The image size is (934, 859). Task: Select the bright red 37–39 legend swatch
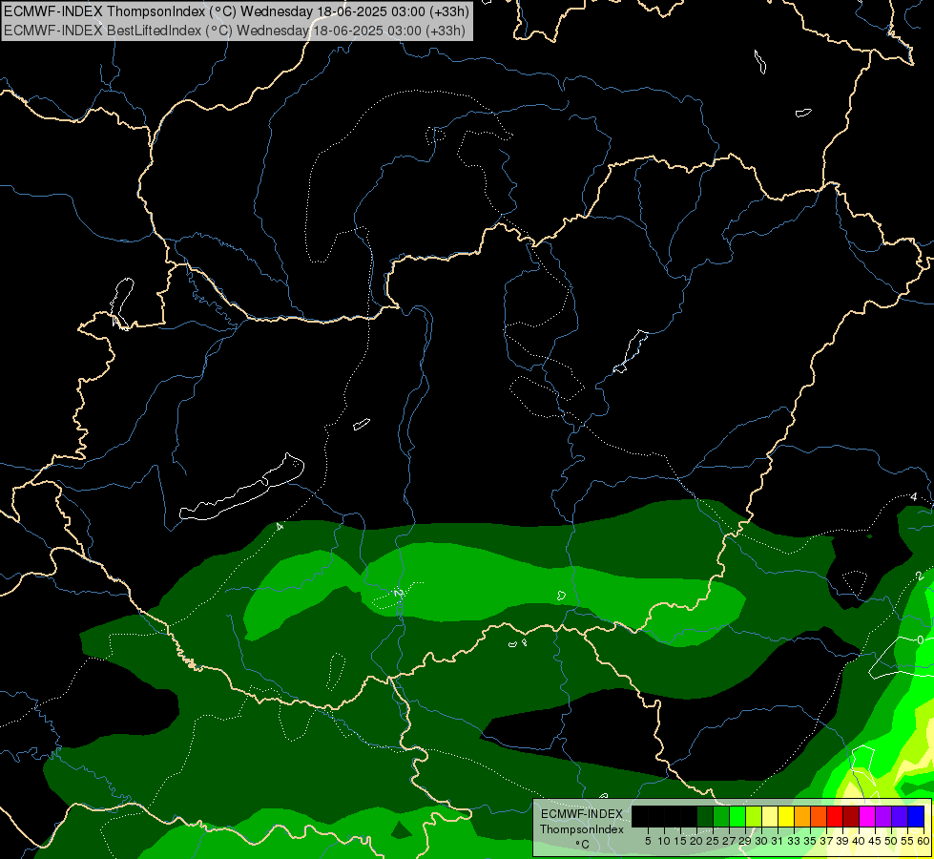tap(835, 817)
